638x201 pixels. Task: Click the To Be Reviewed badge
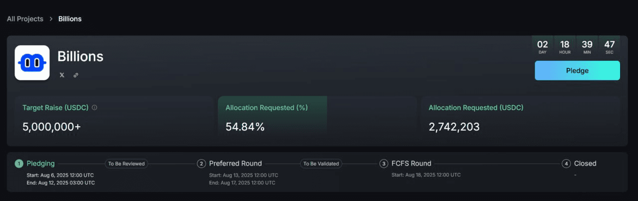[127, 164]
